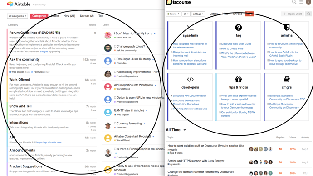Sort topics by the Views column header
This screenshot has width=313, height=176.
pos(293,138)
